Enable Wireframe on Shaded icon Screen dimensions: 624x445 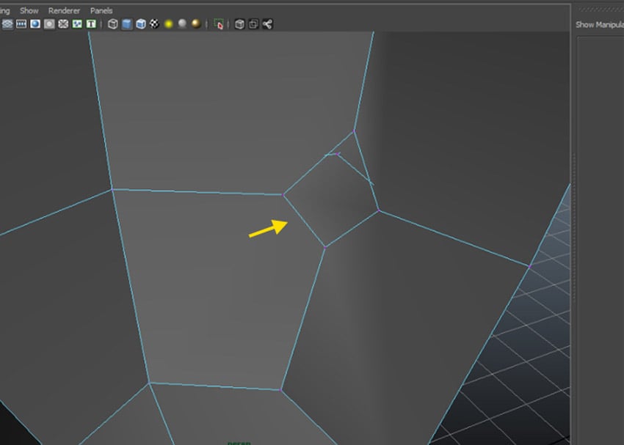141,24
